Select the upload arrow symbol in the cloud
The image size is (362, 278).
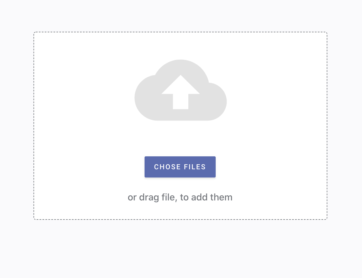180,92
